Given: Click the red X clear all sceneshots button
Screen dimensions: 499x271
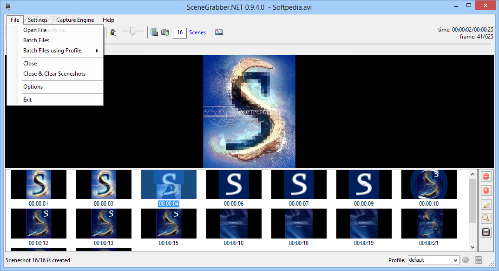Looking at the screenshot, I should click(486, 190).
